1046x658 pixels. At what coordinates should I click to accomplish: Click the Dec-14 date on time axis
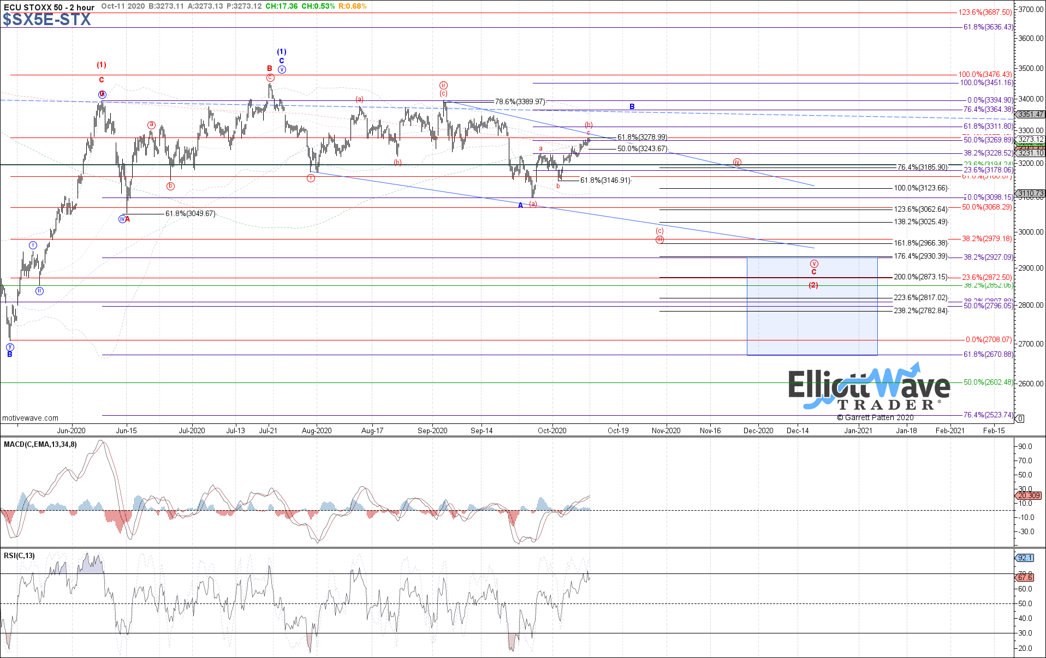pyautogui.click(x=798, y=430)
